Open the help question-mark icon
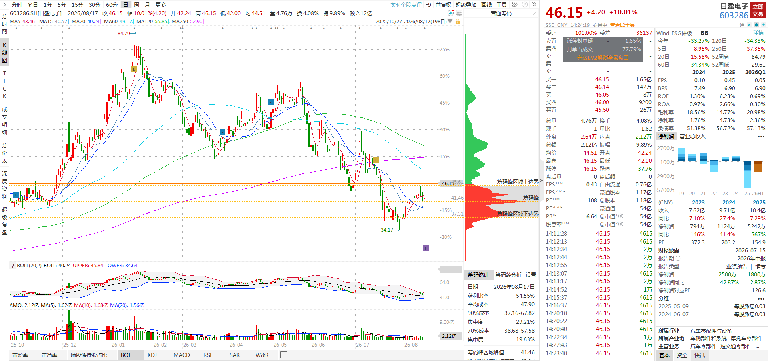Screen dimensions: 768x361 524,4
